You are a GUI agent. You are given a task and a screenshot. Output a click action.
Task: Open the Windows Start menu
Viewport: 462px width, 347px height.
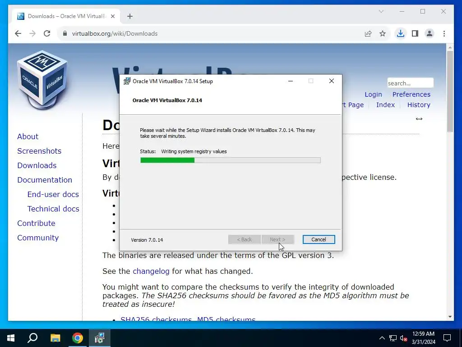click(x=11, y=338)
